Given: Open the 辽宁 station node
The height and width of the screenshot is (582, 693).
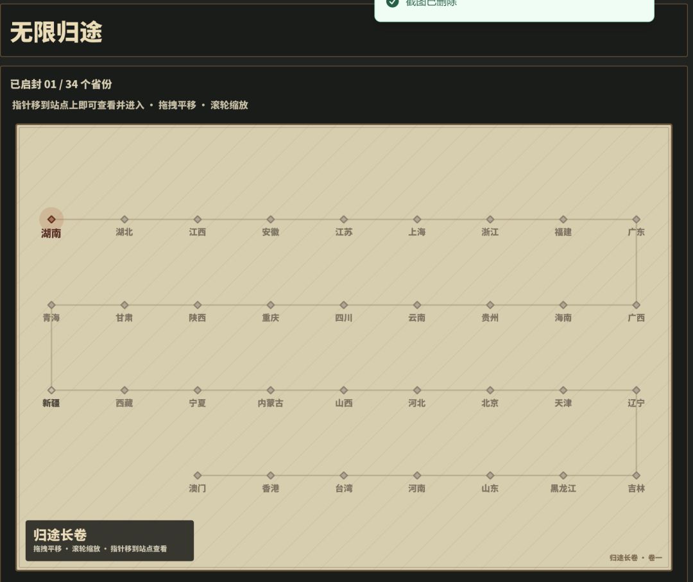Looking at the screenshot, I should [637, 390].
